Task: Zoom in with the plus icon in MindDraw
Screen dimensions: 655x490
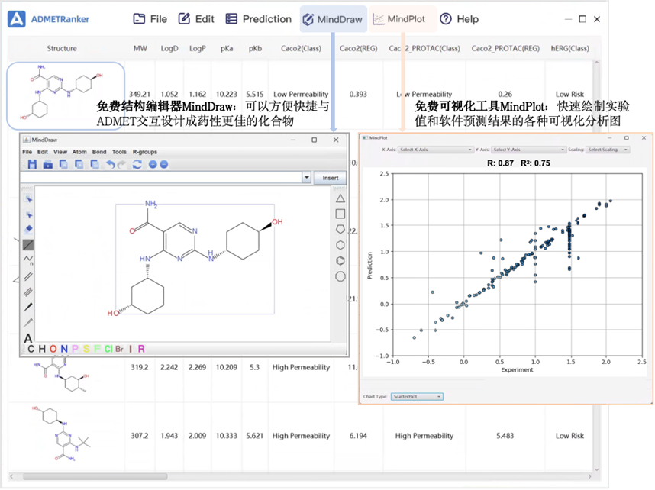Action: [x=153, y=165]
